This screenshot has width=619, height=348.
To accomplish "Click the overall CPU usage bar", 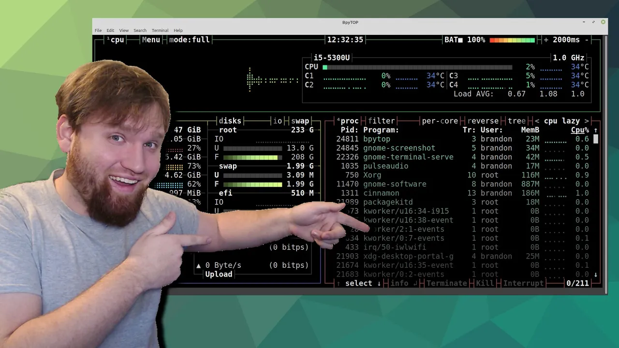I will (x=417, y=67).
